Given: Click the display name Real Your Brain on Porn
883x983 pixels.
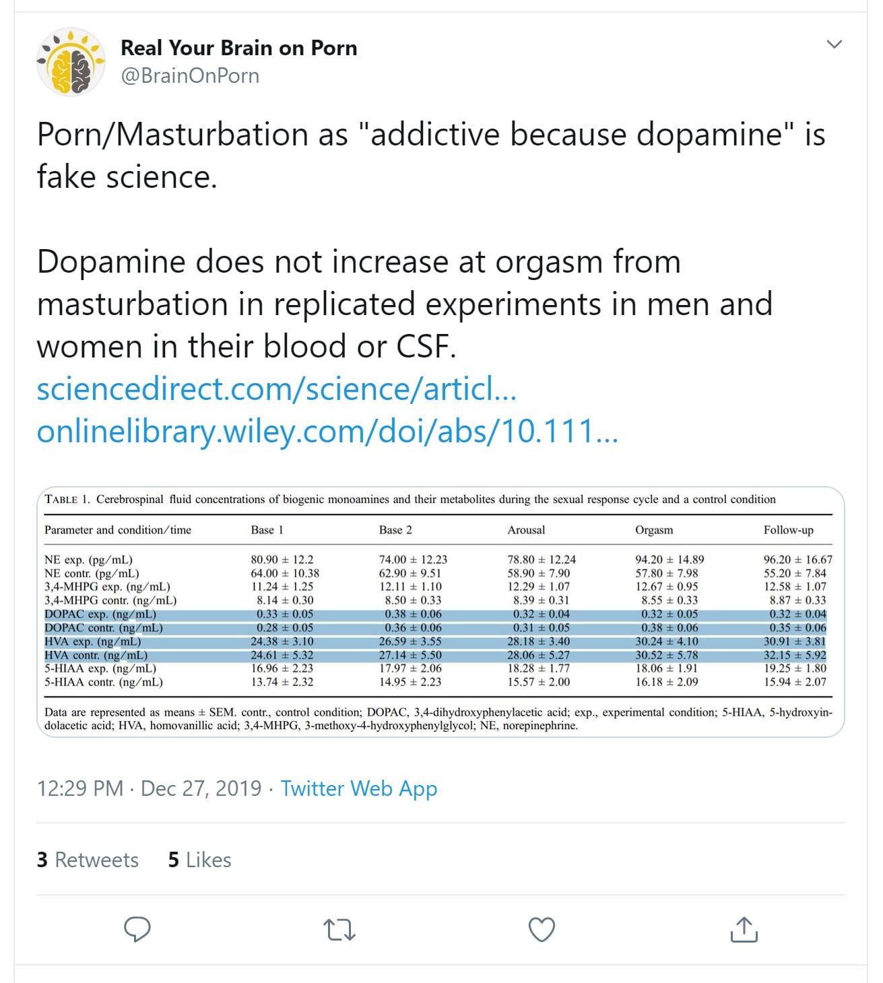Looking at the screenshot, I should click(238, 48).
